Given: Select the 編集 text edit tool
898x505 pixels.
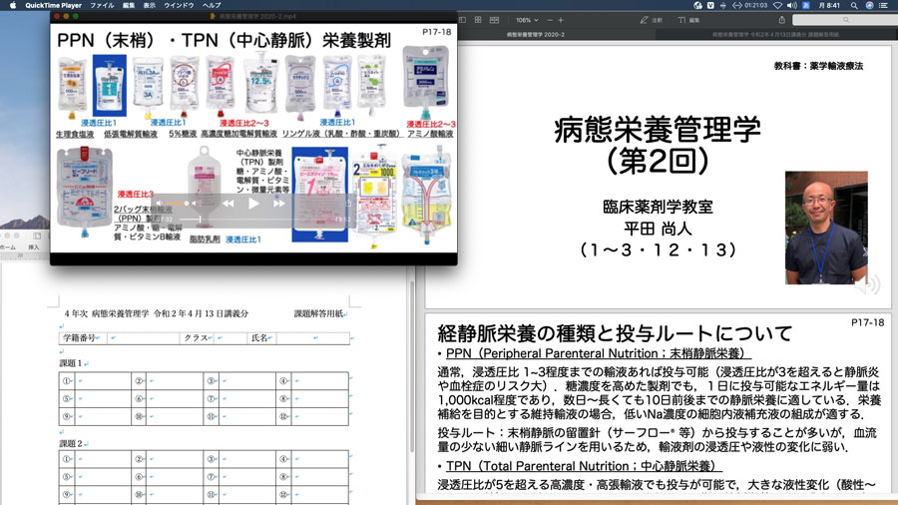Looking at the screenshot, I should pyautogui.click(x=688, y=20).
